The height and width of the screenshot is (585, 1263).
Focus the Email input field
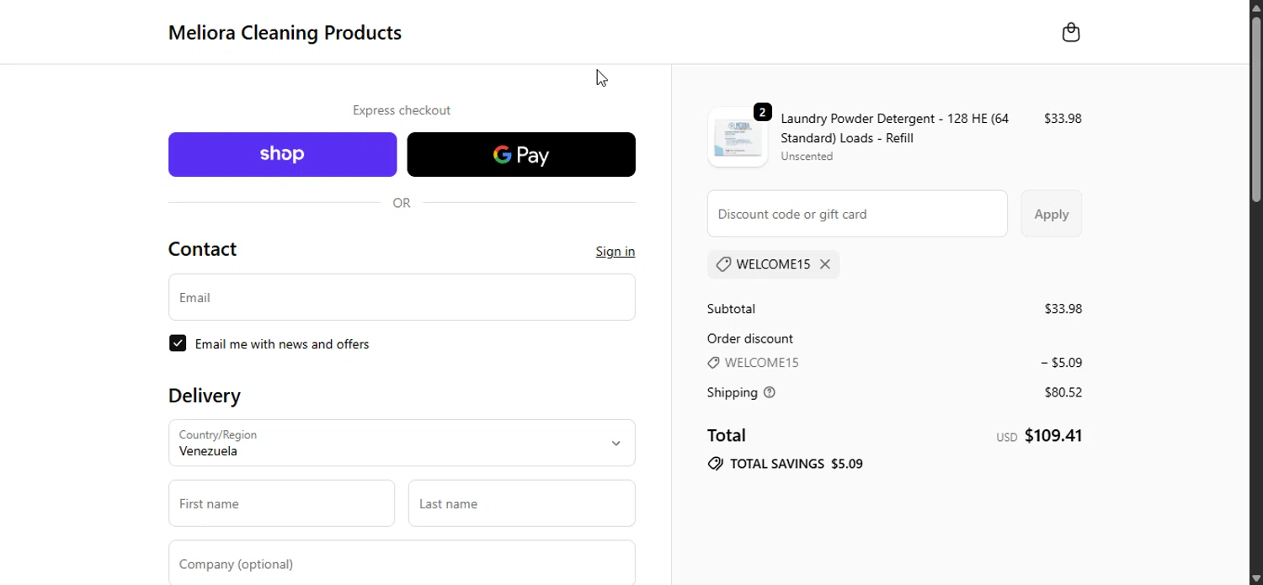coord(402,297)
